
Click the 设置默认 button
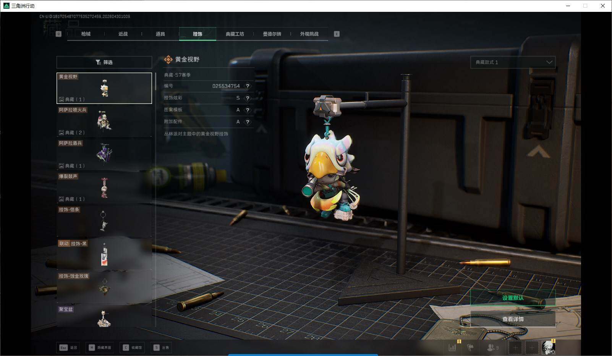[x=513, y=298]
